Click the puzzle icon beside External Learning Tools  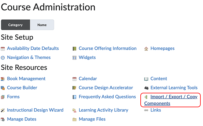146,88
